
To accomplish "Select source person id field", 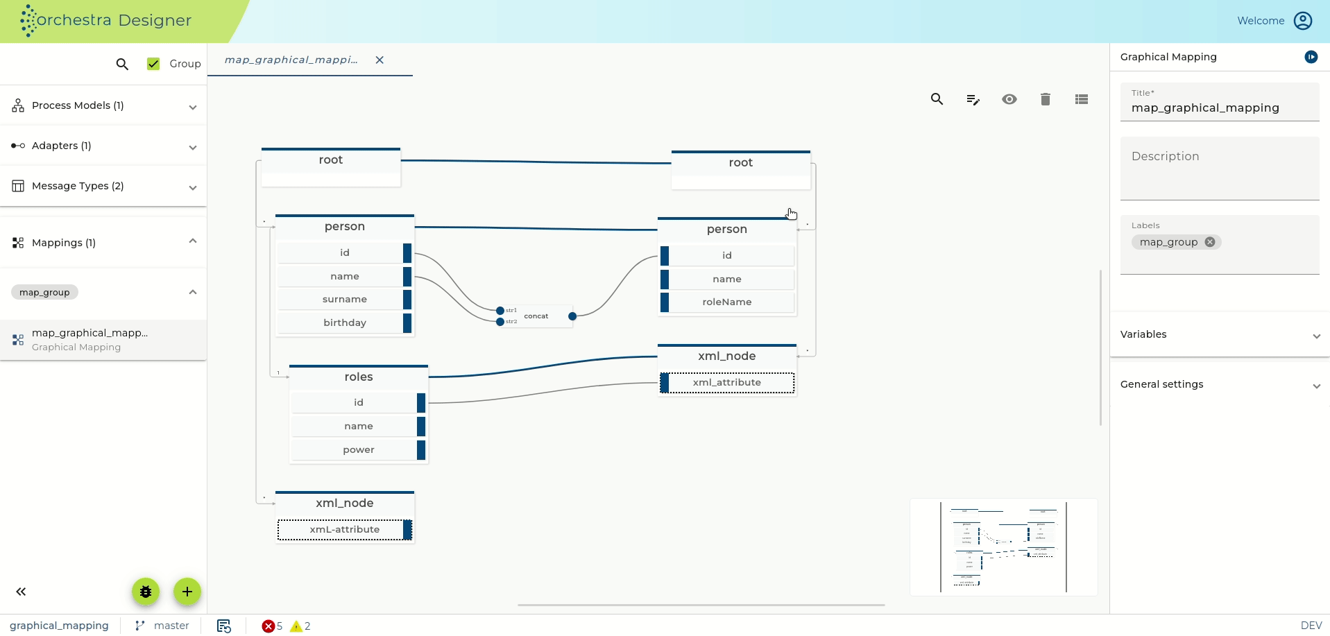I will point(345,252).
